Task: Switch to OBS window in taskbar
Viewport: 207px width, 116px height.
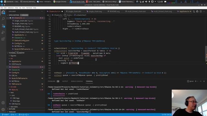Action: point(110,2)
